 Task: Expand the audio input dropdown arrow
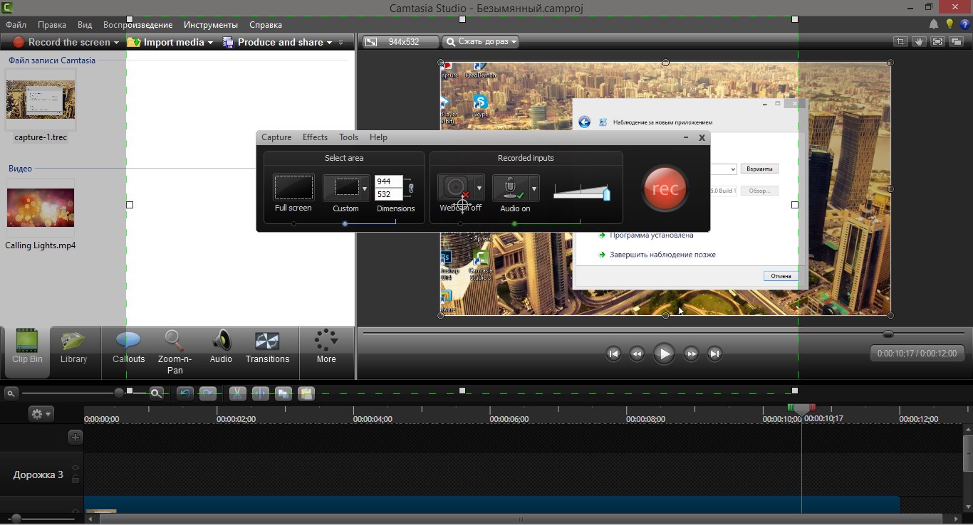pos(534,189)
